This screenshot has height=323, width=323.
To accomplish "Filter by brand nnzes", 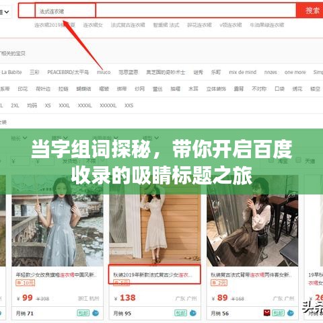I will click(x=271, y=72).
